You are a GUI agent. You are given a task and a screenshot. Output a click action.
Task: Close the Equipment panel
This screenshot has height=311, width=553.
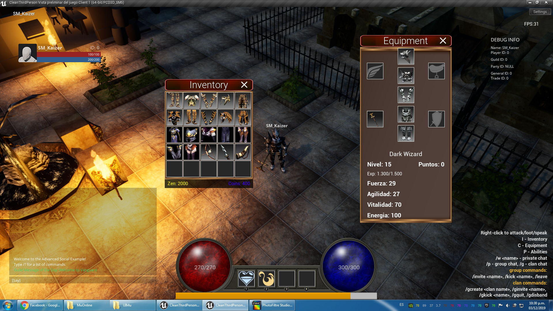(x=442, y=41)
